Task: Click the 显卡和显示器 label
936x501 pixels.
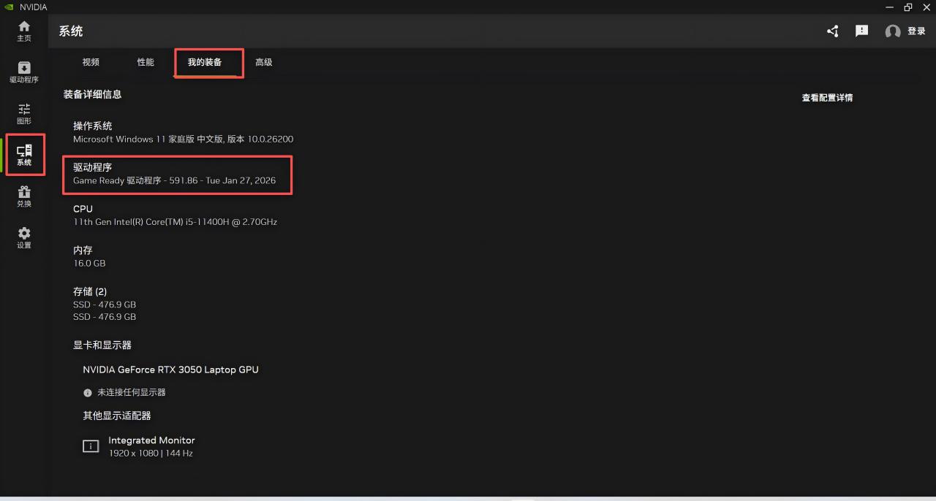Action: click(x=102, y=345)
